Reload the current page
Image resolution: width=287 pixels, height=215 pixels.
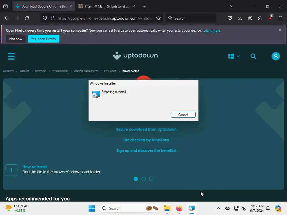[x=27, y=18]
